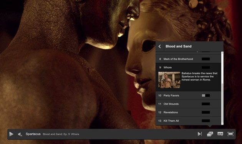Viewport: 242px width, 144px height.
Task: Select episode 12 Revelations
Action: tap(188, 113)
